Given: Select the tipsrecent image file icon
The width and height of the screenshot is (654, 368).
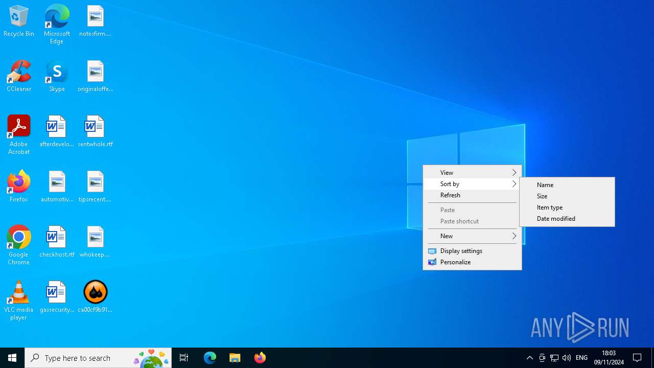Looking at the screenshot, I should (x=95, y=187).
